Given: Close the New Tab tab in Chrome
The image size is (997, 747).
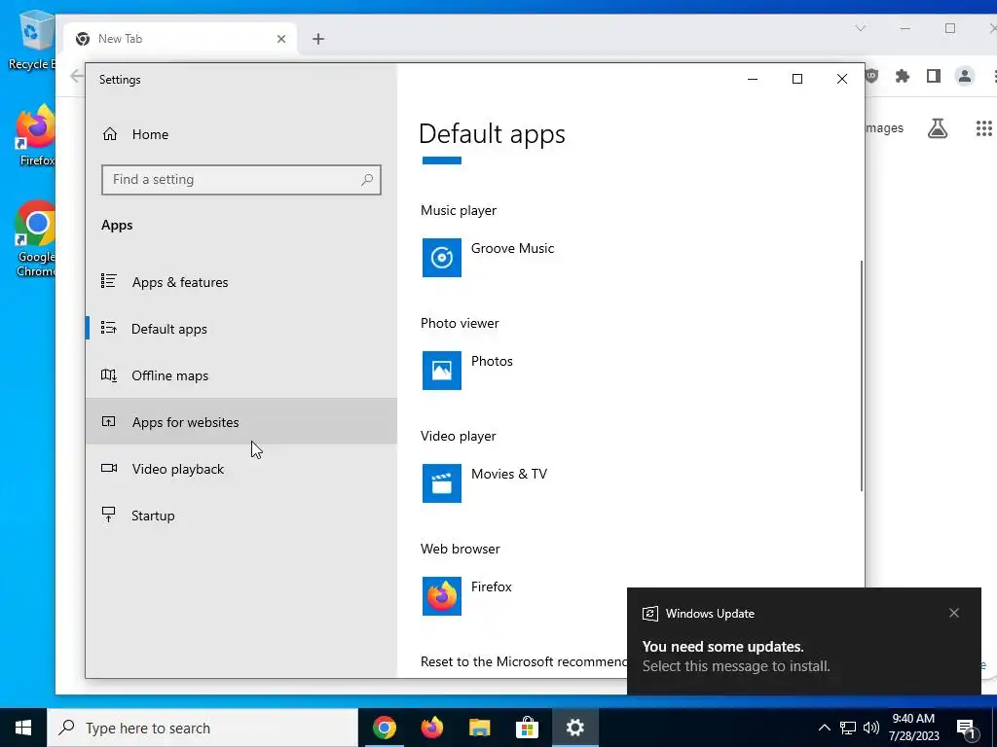Looking at the screenshot, I should (x=281, y=39).
